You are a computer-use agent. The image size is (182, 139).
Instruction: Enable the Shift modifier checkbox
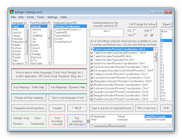click(152, 31)
